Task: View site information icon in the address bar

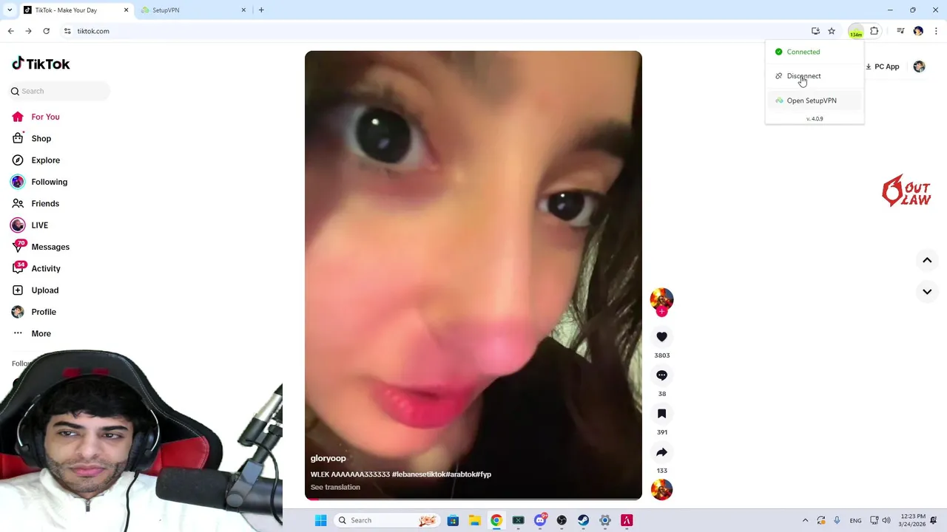Action: coord(67,31)
